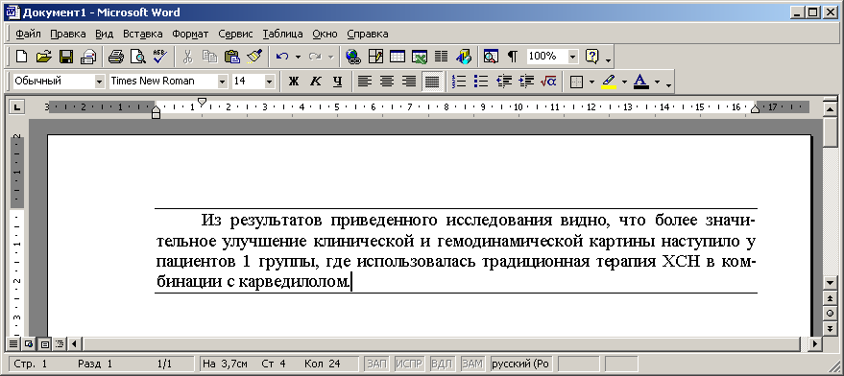Send document by e-mail icon
This screenshot has height=376, width=844.
pos(87,56)
